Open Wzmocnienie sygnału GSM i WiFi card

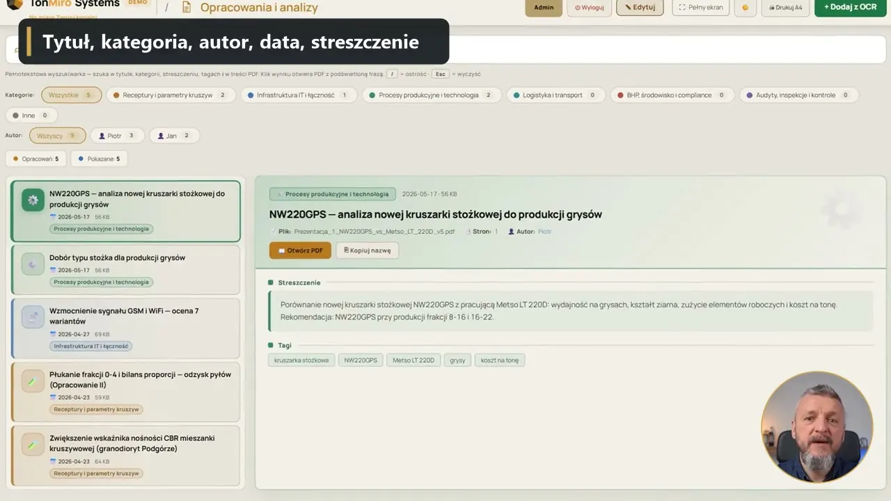click(x=125, y=328)
